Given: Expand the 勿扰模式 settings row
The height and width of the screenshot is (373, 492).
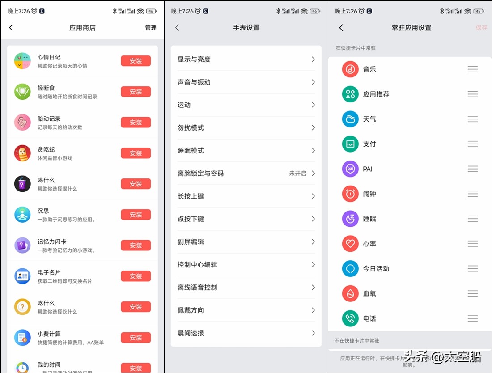Looking at the screenshot, I should pos(246,127).
